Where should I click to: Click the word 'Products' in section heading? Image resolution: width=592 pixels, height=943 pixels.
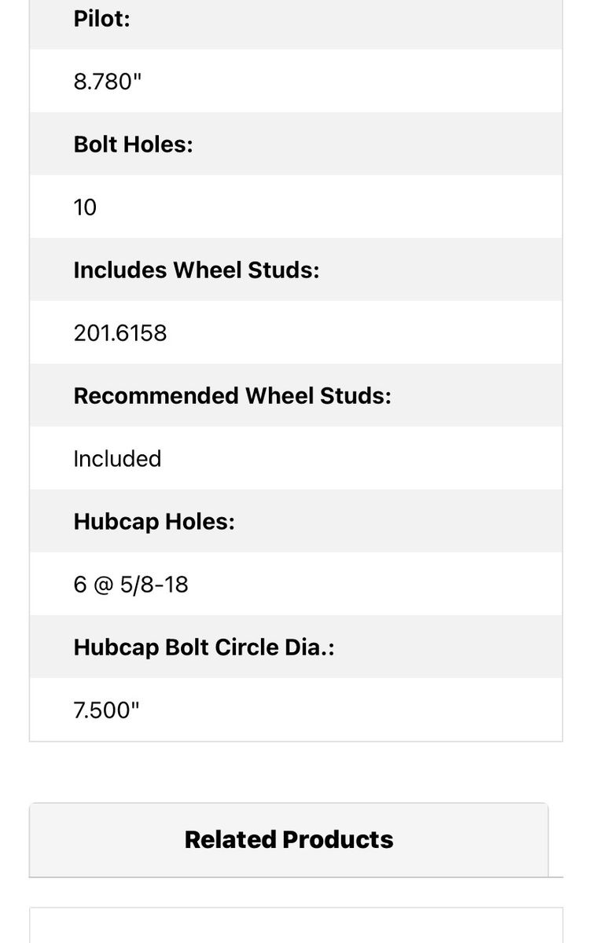pyautogui.click(x=338, y=839)
